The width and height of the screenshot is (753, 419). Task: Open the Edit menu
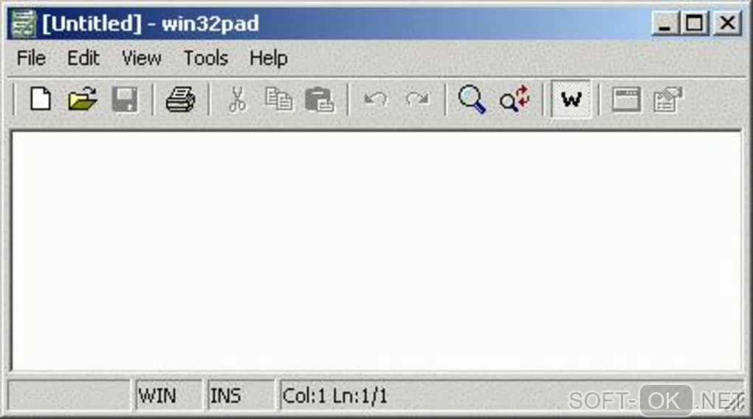coord(83,58)
